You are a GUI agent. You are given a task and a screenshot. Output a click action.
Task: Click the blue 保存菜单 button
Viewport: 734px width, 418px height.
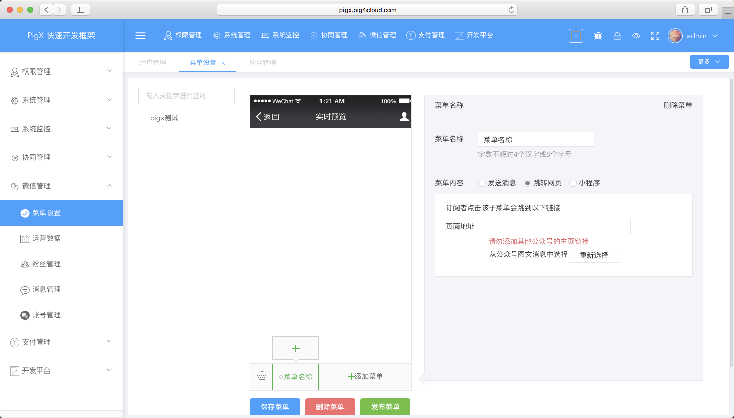(x=275, y=407)
